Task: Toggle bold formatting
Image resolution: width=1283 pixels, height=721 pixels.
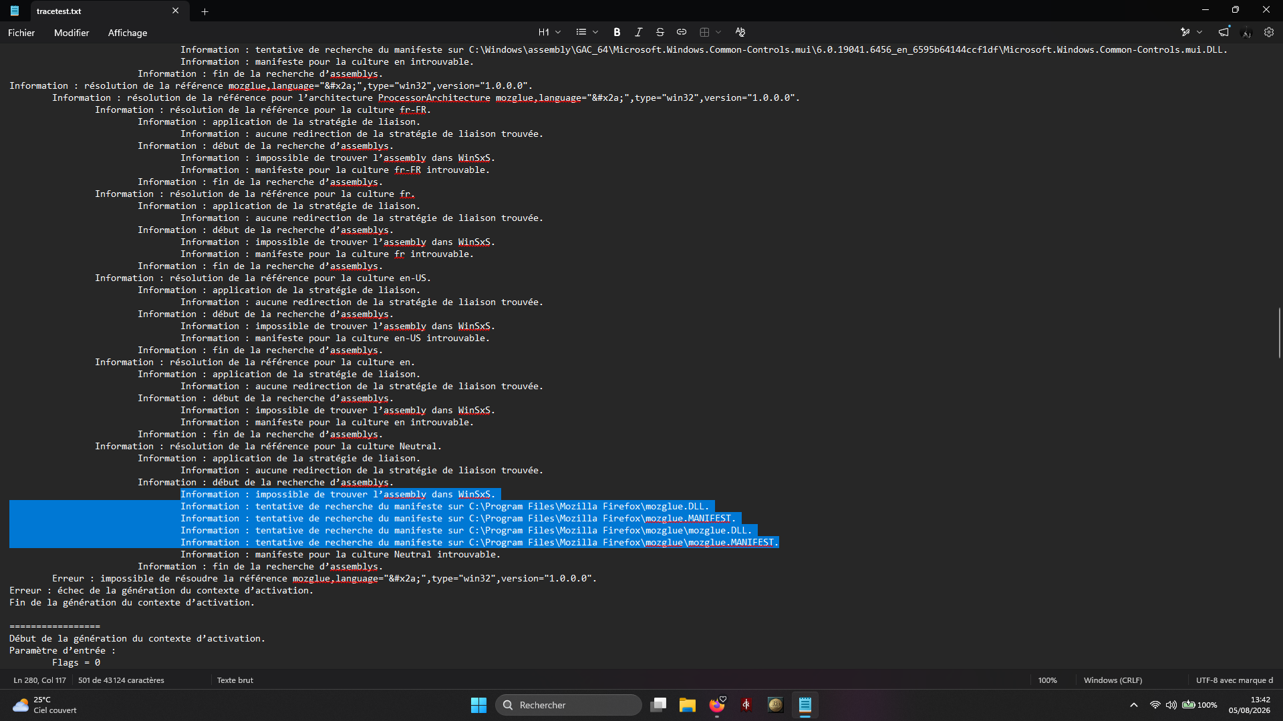Action: pyautogui.click(x=617, y=32)
